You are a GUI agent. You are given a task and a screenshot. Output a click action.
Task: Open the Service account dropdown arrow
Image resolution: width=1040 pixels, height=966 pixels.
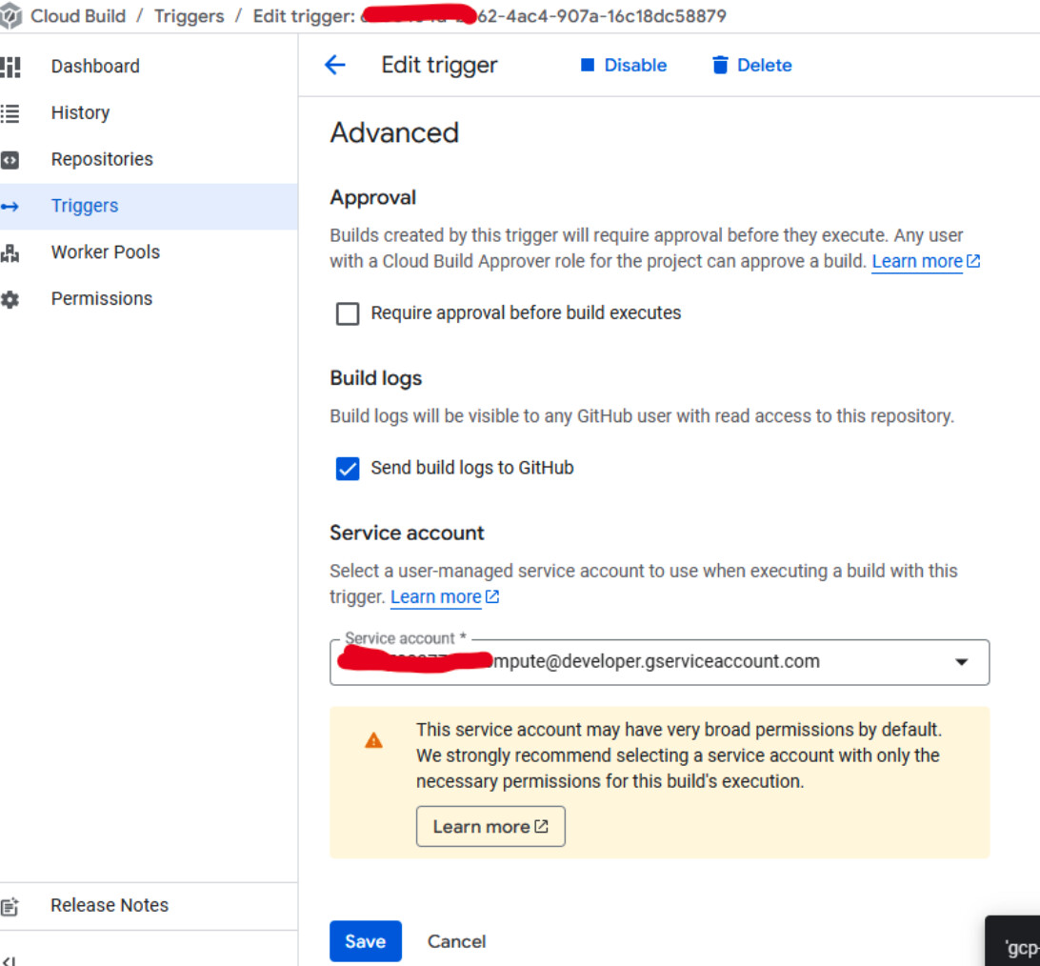962,662
